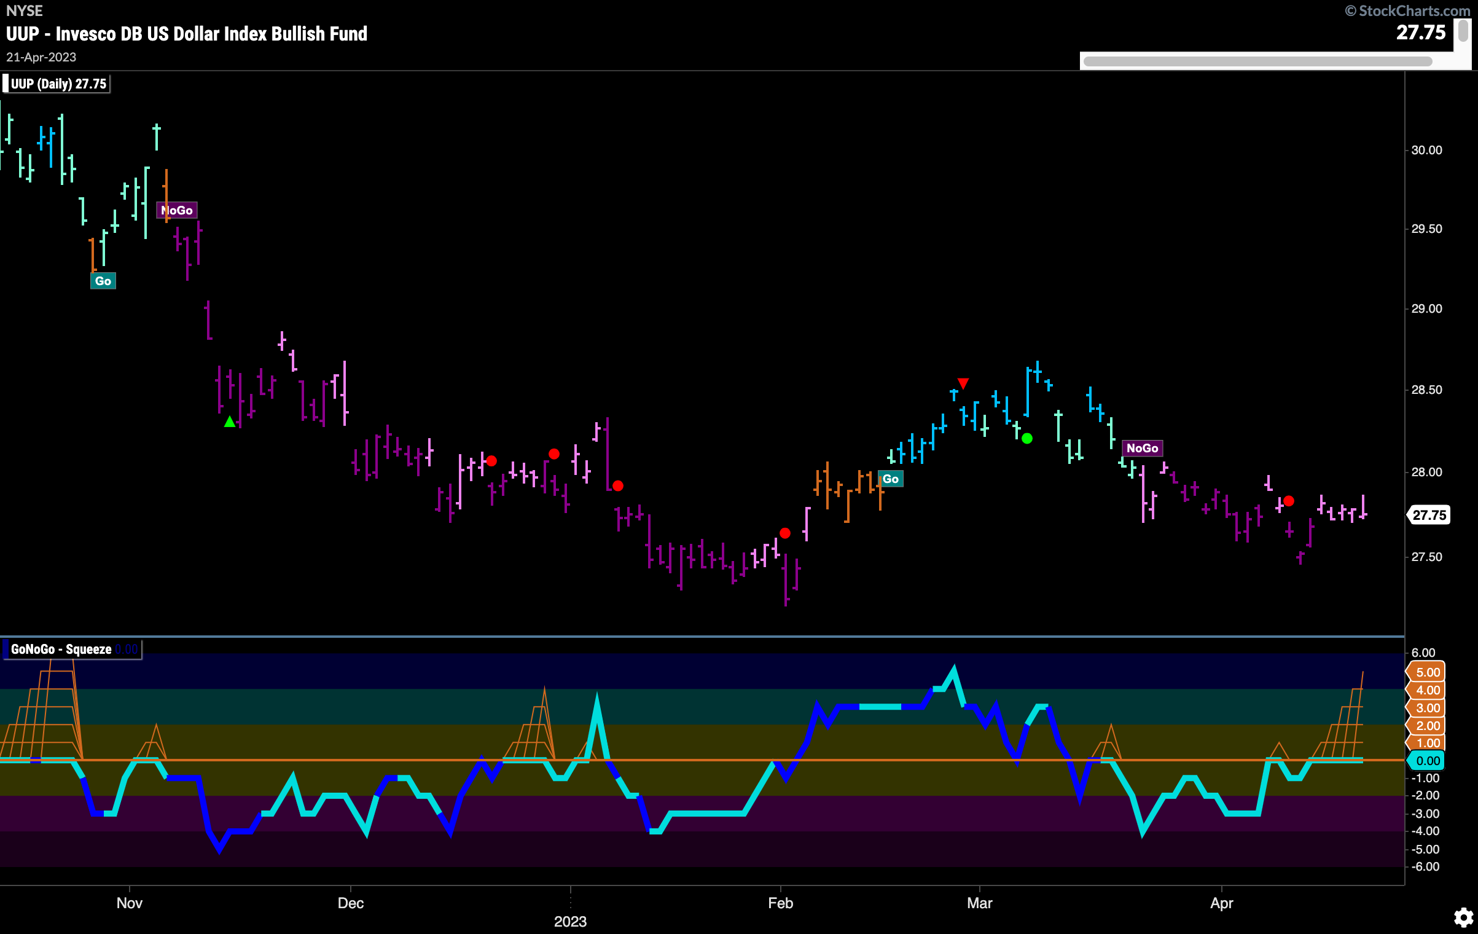The image size is (1478, 934).
Task: Click the NoGo label in early November
Action: (177, 210)
